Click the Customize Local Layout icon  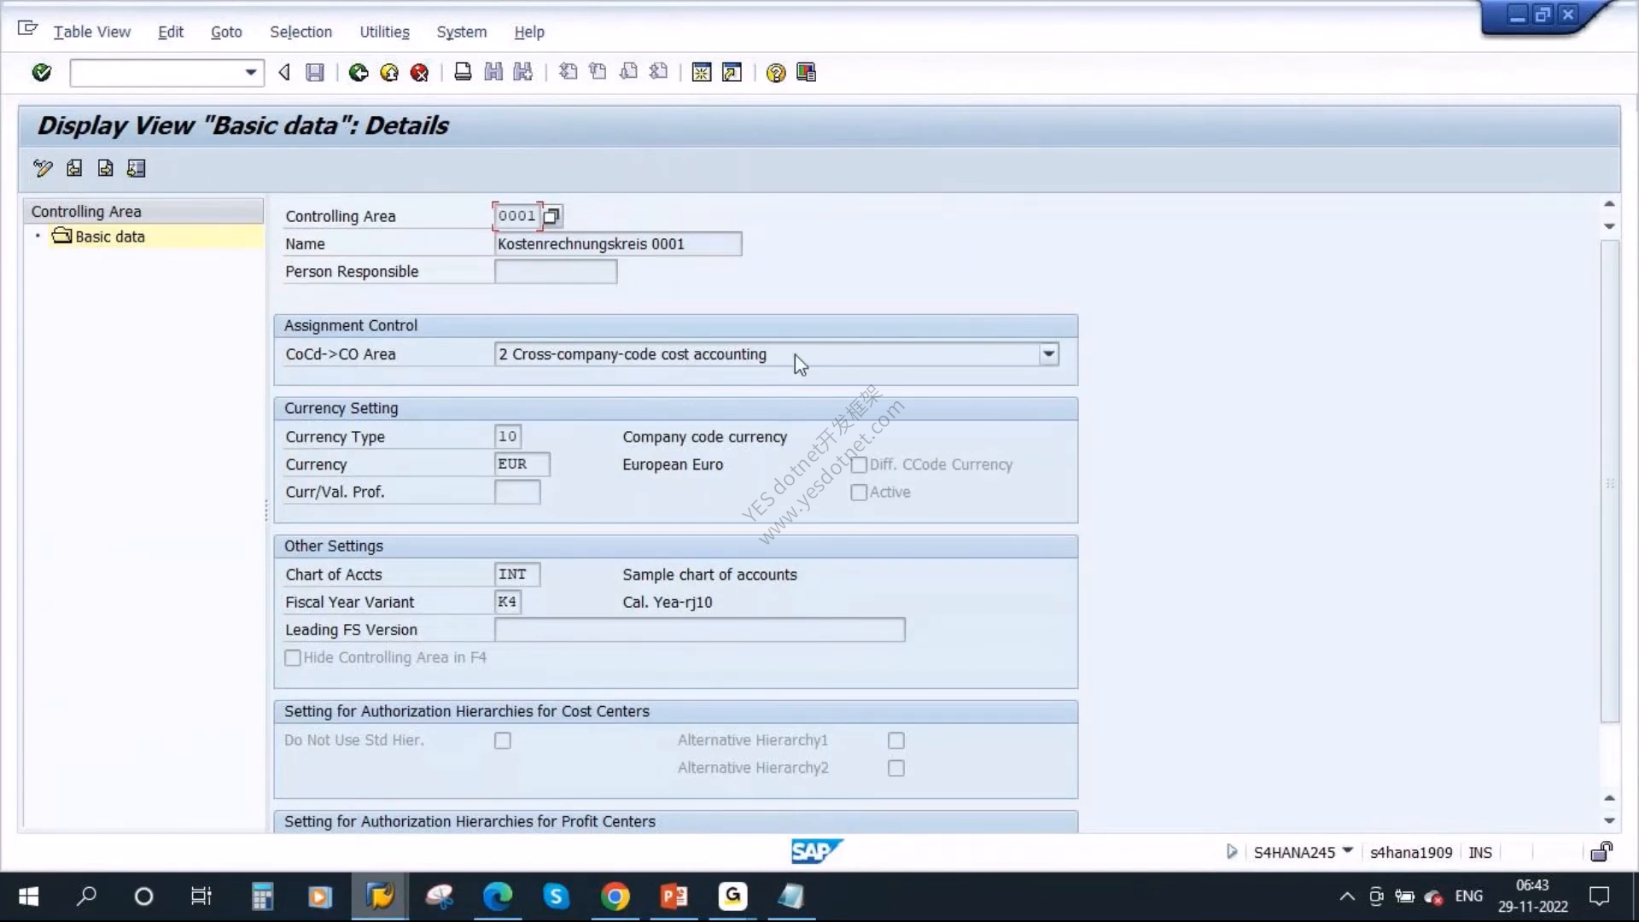point(806,73)
